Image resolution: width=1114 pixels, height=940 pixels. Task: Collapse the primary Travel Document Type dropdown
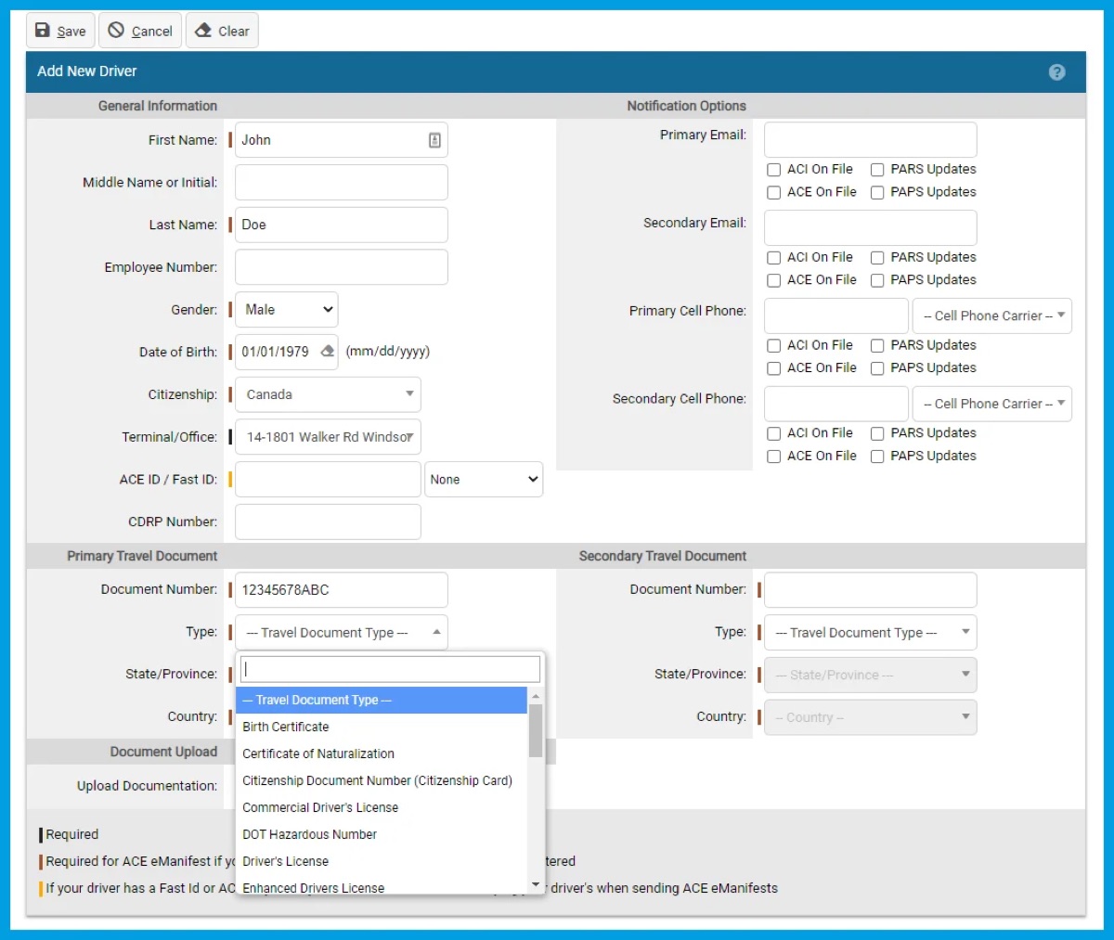pyautogui.click(x=342, y=632)
